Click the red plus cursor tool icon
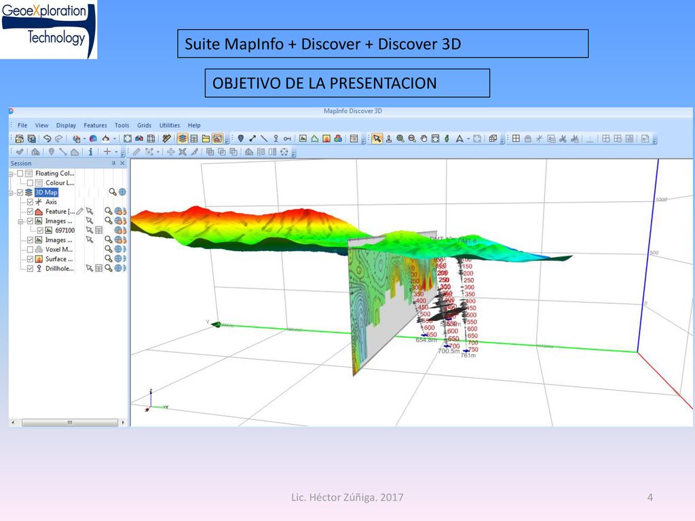695x521 pixels. (x=107, y=151)
